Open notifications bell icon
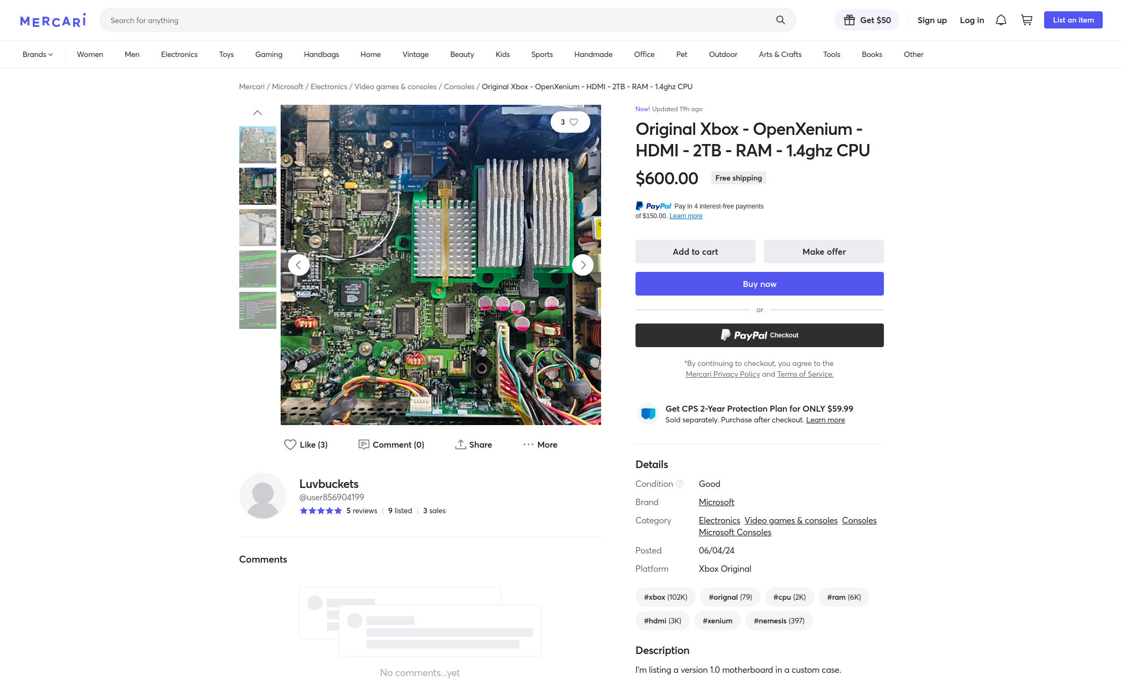 pyautogui.click(x=1001, y=20)
